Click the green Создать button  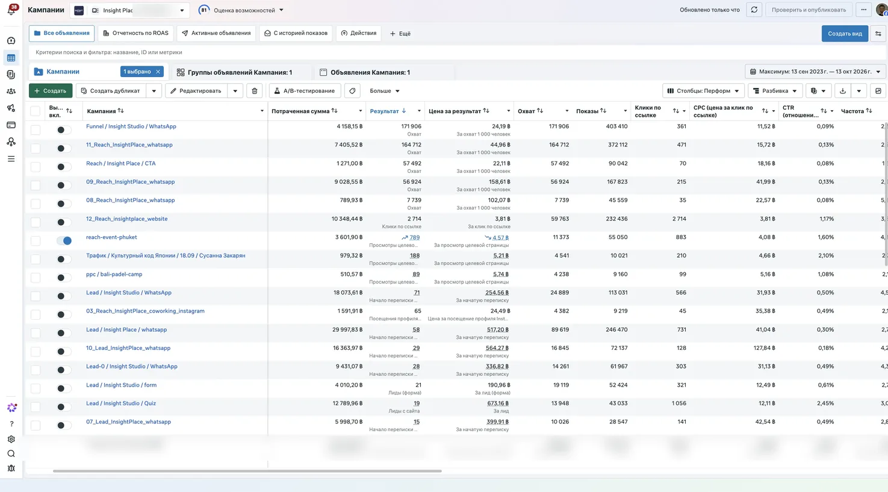click(51, 91)
